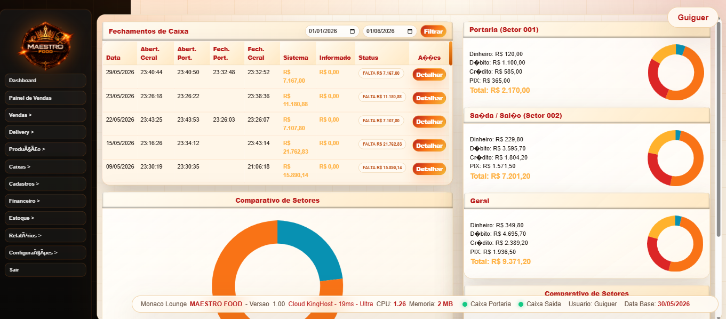
Task: Click Detalhar for 22/05/2026 row
Action: (x=429, y=122)
